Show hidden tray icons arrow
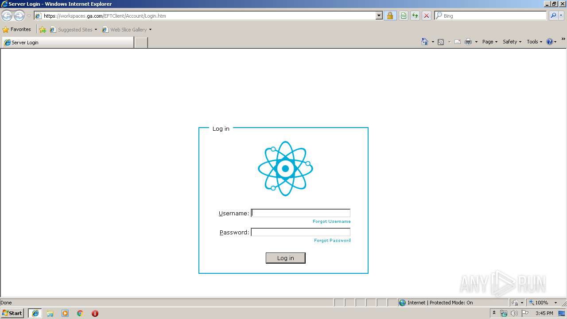The width and height of the screenshot is (567, 319). pos(494,313)
